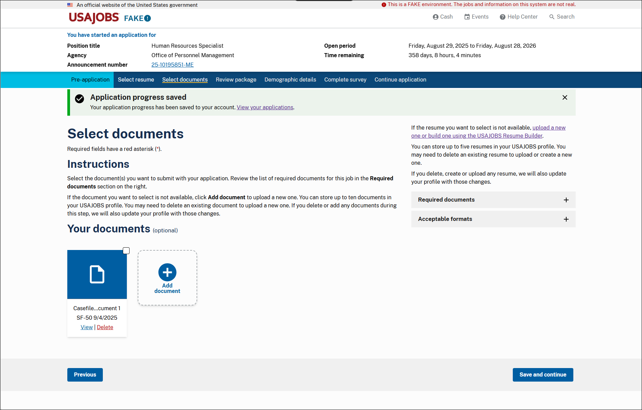The width and height of the screenshot is (642, 410).
Task: Go to Demographic details step
Action: (x=290, y=80)
